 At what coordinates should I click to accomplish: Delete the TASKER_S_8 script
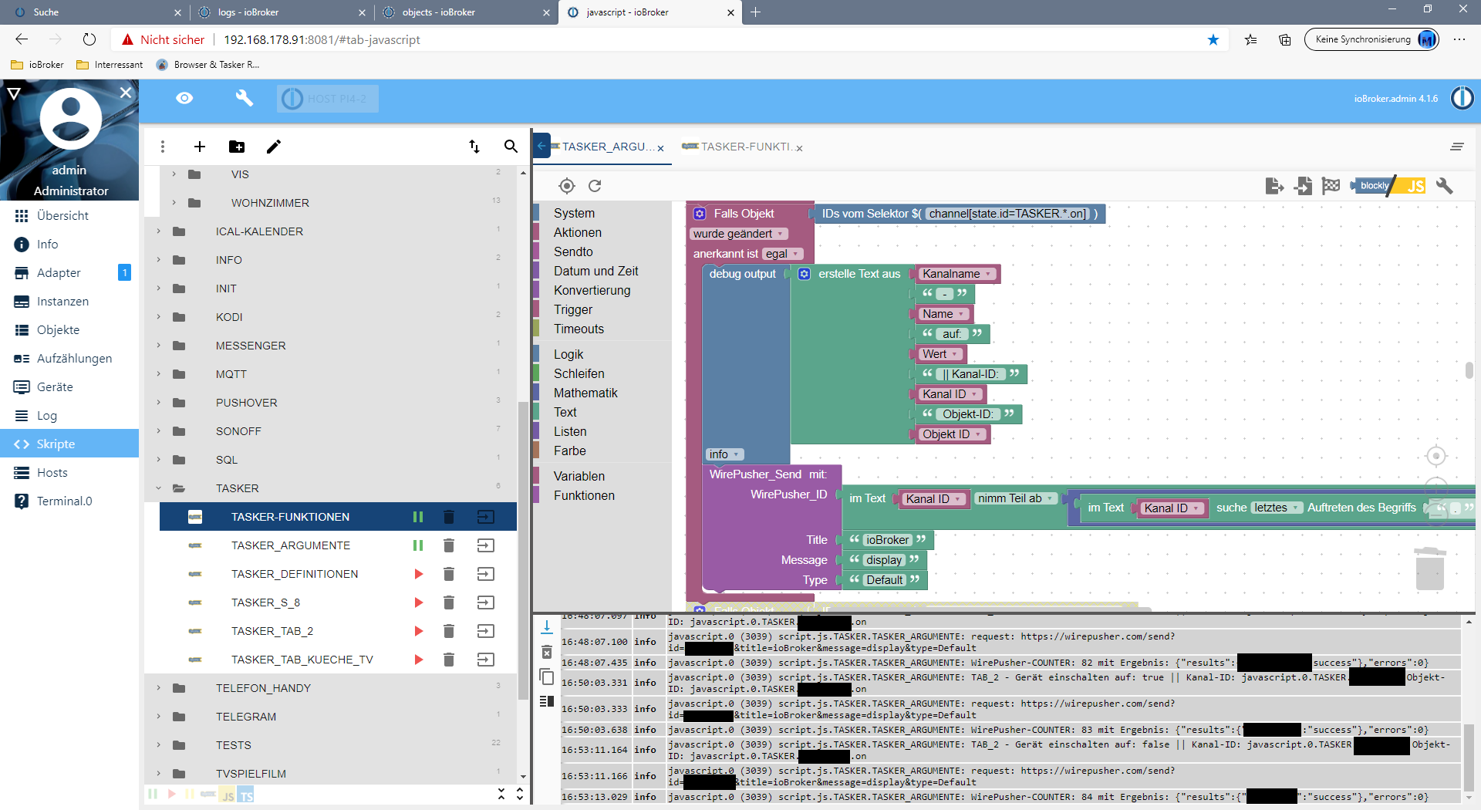448,602
